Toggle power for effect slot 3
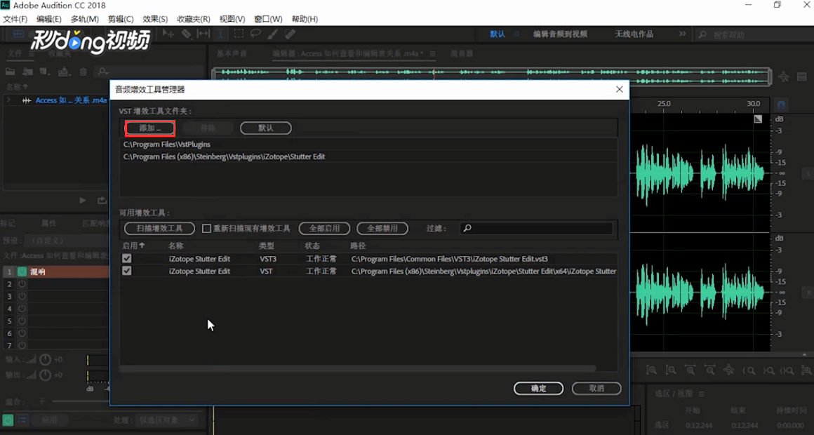814x435 pixels. tap(22, 296)
